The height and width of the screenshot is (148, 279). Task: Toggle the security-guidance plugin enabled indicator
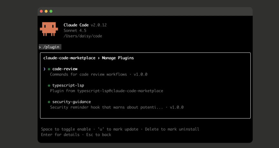(49, 102)
